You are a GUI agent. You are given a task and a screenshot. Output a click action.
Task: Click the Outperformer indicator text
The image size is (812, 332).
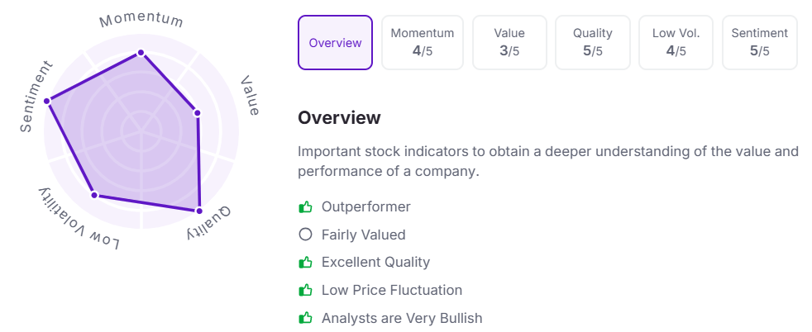365,206
